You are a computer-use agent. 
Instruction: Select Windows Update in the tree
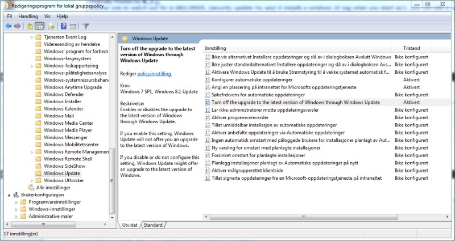coord(62,174)
